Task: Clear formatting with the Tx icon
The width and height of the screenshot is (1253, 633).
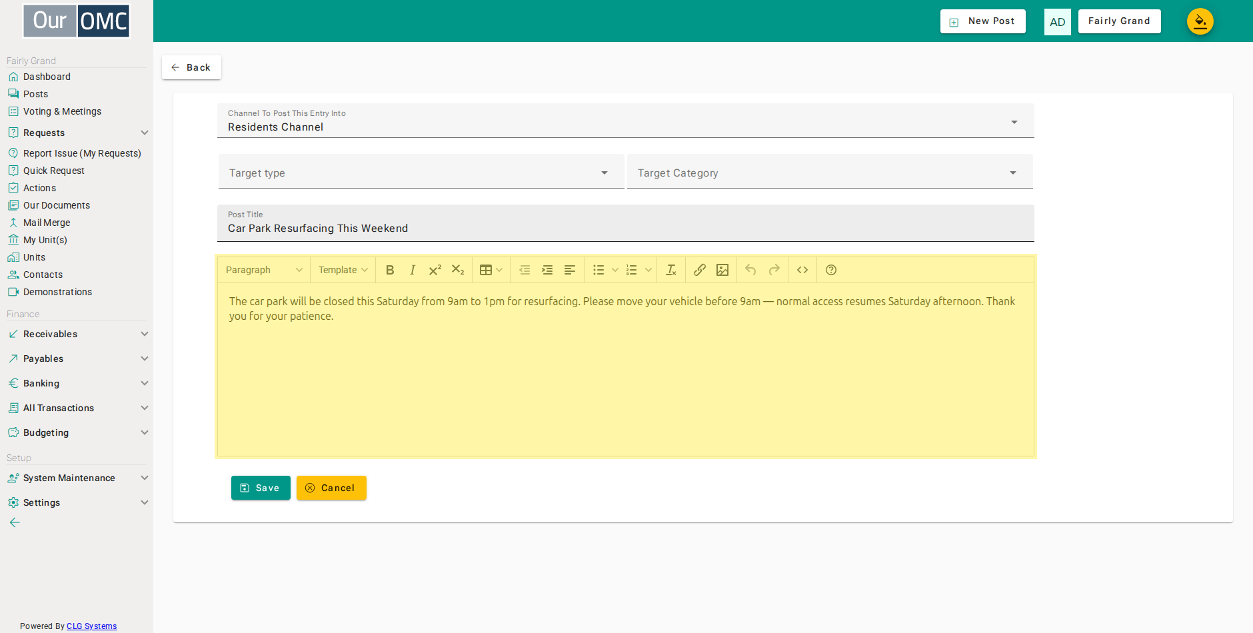Action: tap(671, 270)
